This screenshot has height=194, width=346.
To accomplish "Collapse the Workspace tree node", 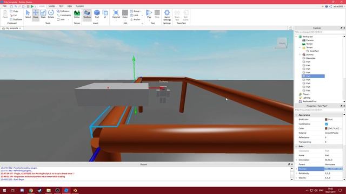I will pyautogui.click(x=296, y=37).
